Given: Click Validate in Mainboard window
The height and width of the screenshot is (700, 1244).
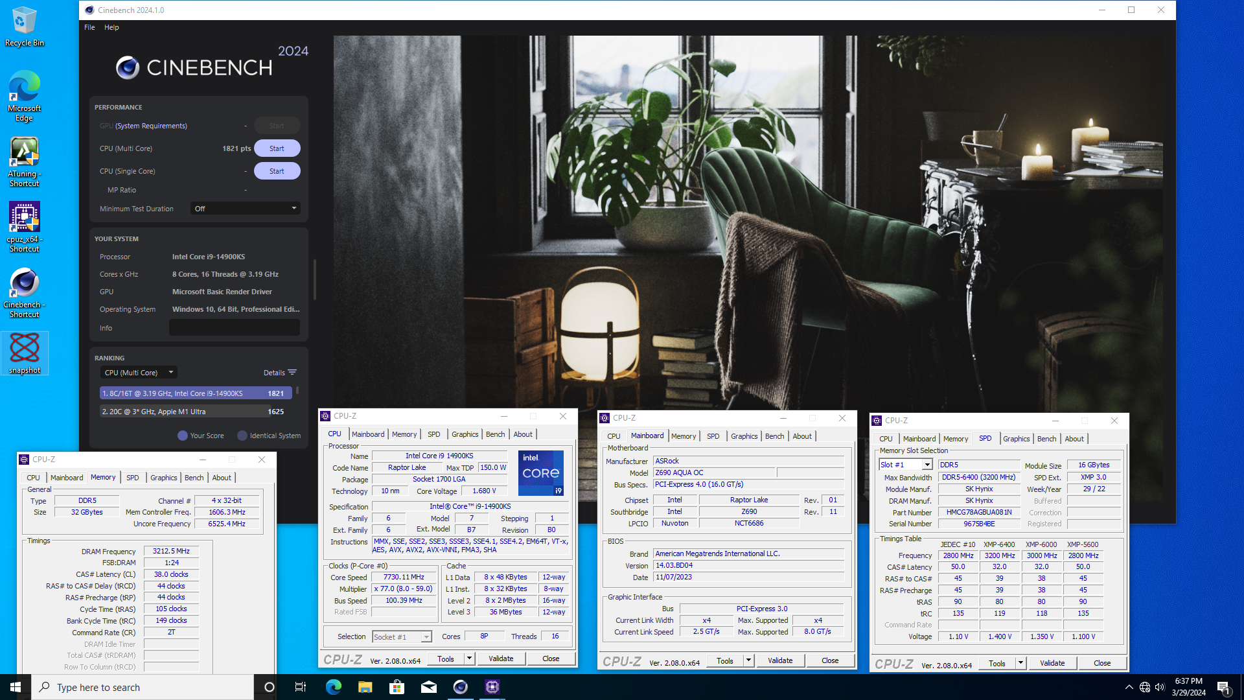Looking at the screenshot, I should coord(780,661).
